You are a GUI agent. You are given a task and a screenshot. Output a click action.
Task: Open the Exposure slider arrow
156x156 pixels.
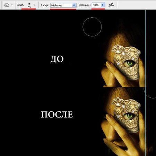(x=103, y=5)
